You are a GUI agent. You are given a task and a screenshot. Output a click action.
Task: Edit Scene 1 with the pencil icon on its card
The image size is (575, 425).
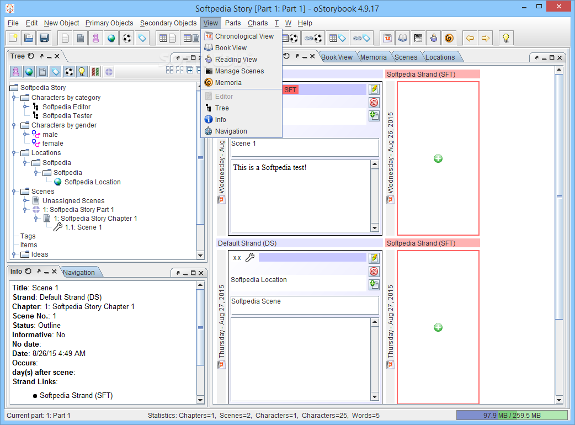[374, 89]
